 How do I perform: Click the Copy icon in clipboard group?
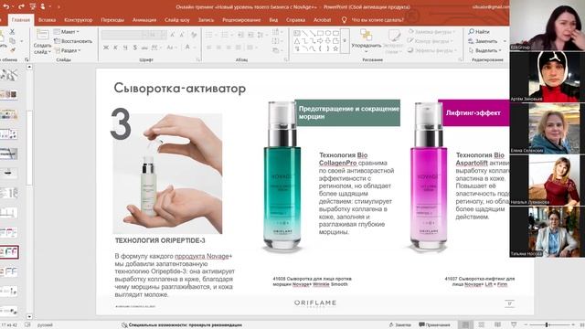(x=12, y=40)
